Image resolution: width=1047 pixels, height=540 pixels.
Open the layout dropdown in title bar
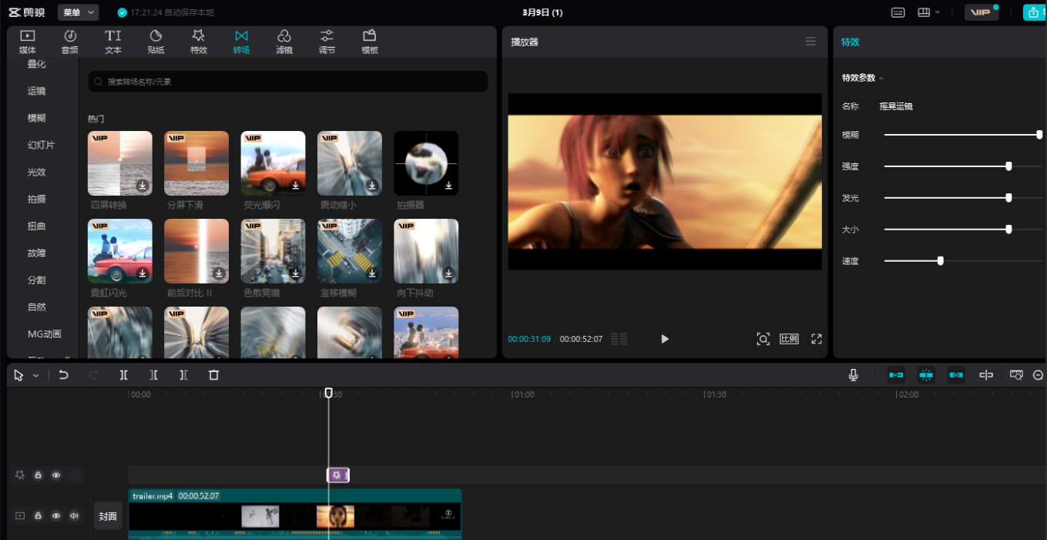point(929,12)
